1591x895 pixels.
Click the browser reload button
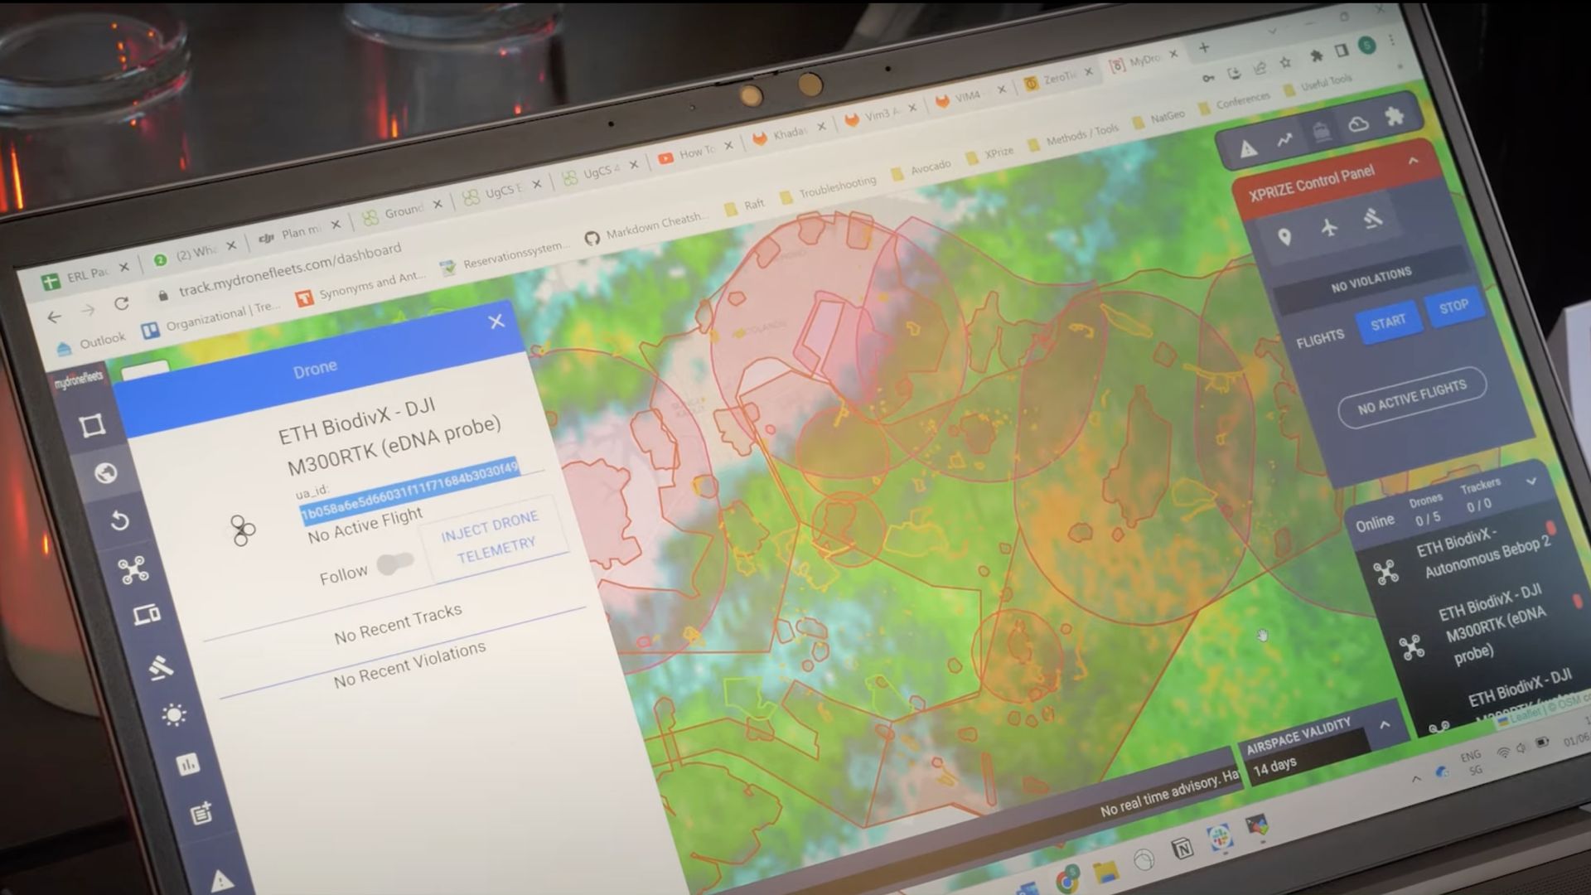(121, 302)
